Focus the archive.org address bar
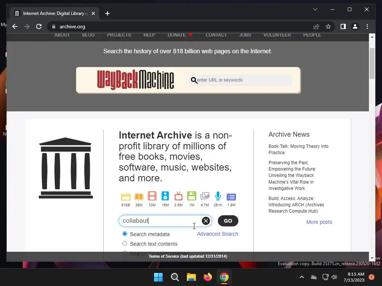 pyautogui.click(x=180, y=26)
